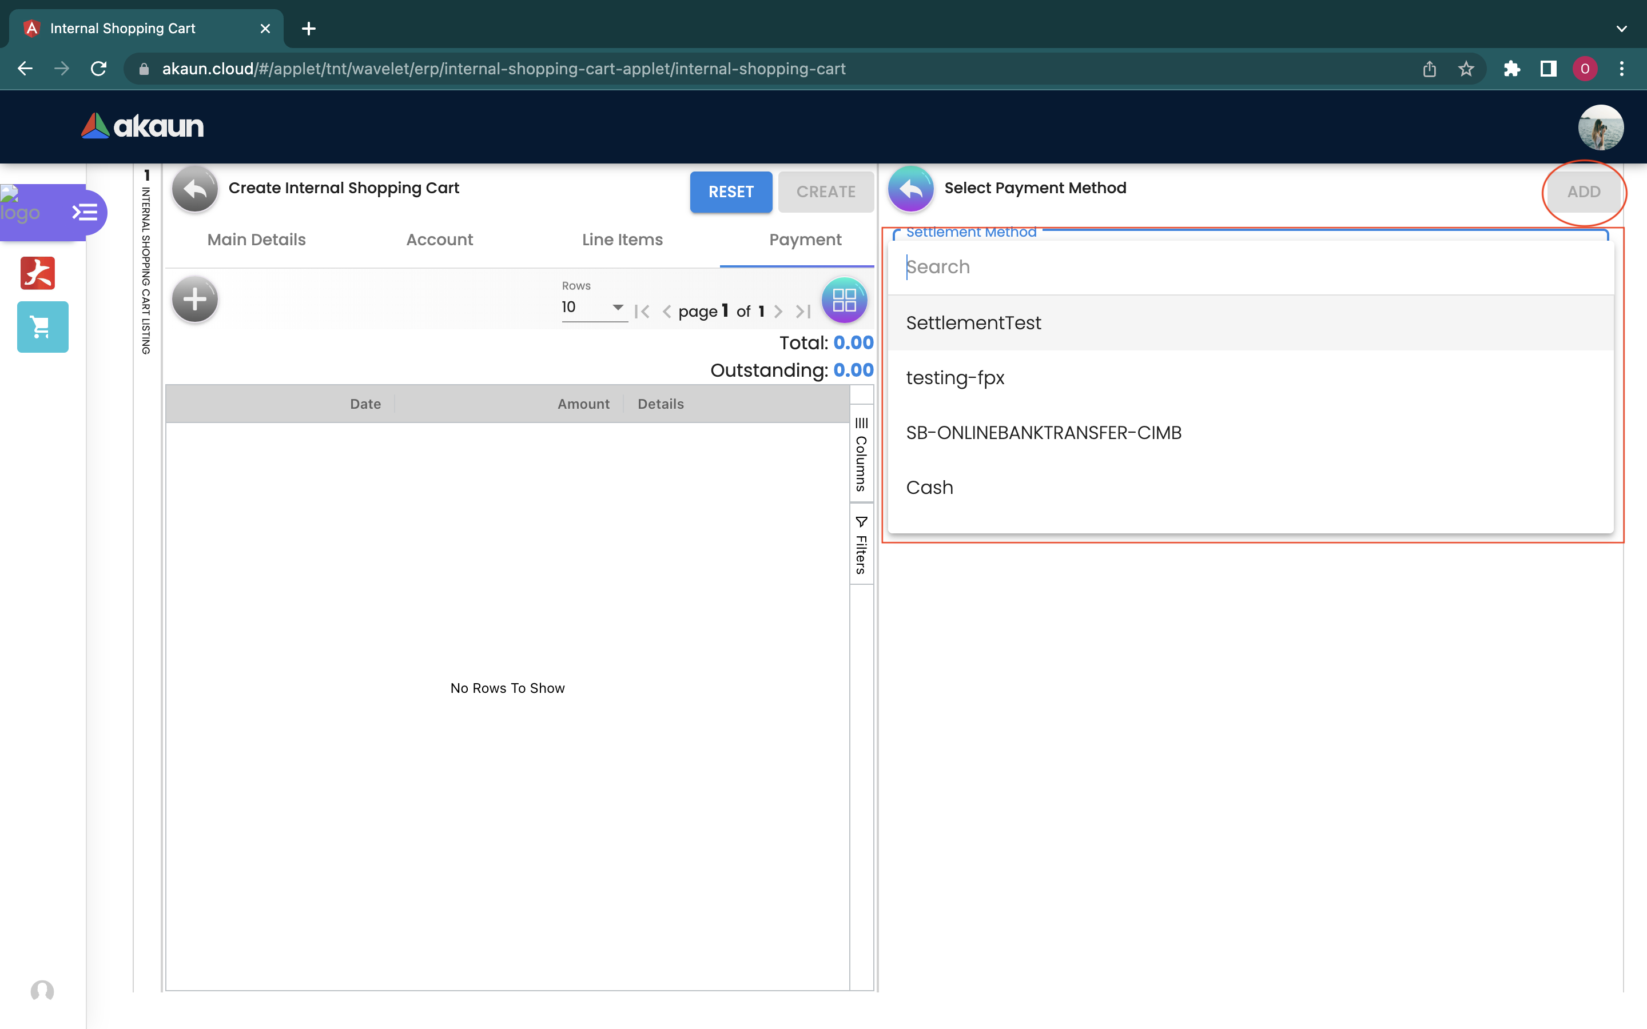Screen dimensions: 1647x1029
Task: Select SB-ONLINEBANKTRANSFER-CIMB option
Action: [1043, 433]
